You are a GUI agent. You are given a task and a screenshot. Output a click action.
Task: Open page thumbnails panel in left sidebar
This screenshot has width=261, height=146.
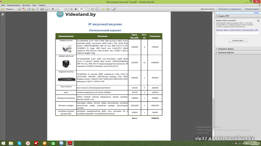pyautogui.click(x=3, y=15)
